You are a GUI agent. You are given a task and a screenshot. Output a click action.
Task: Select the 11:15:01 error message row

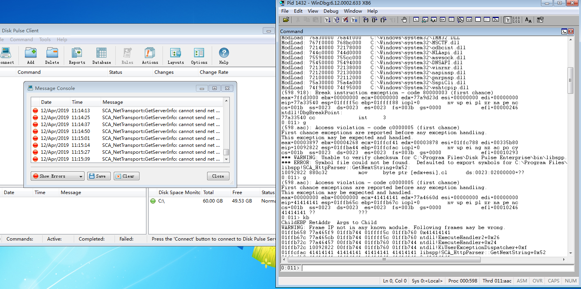(127, 138)
